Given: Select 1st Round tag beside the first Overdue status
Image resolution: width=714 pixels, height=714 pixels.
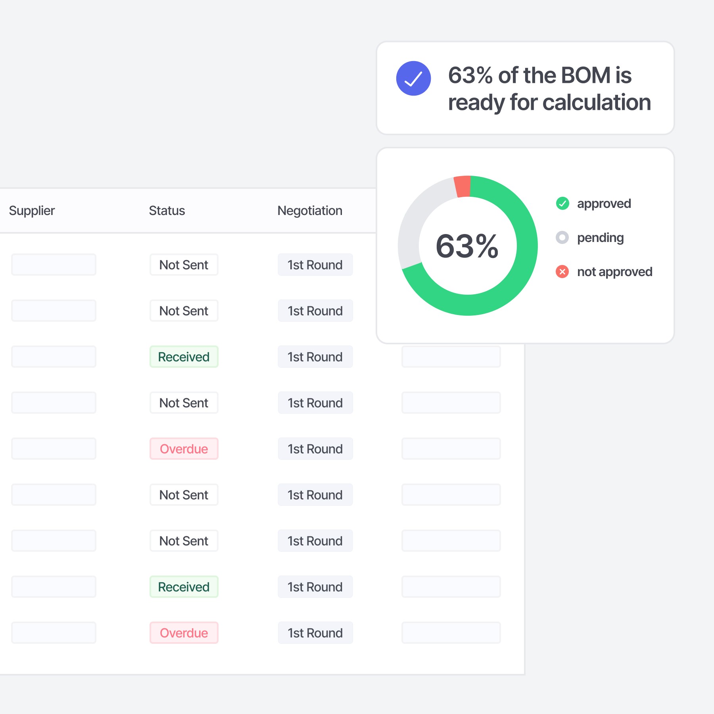Looking at the screenshot, I should tap(315, 449).
